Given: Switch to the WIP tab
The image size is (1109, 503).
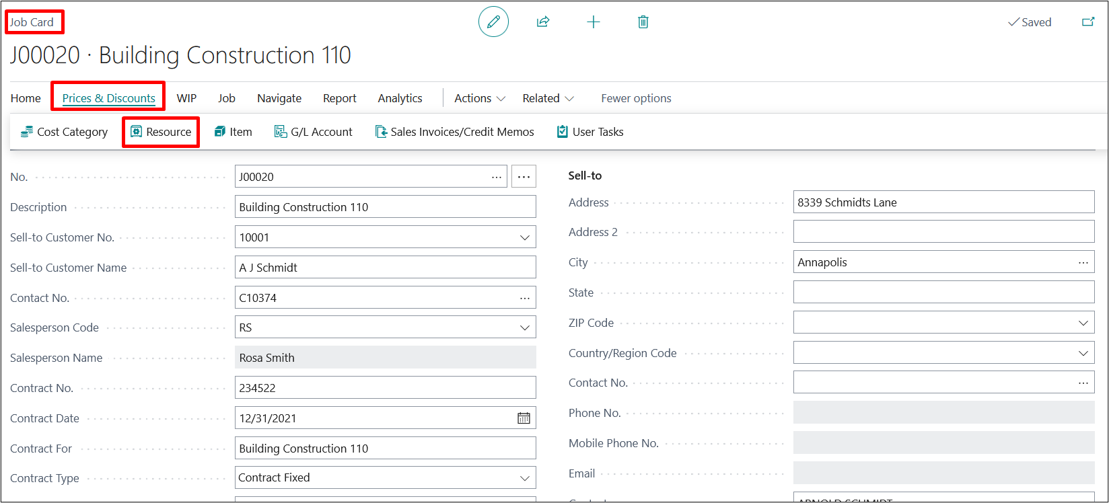Looking at the screenshot, I should click(x=186, y=98).
